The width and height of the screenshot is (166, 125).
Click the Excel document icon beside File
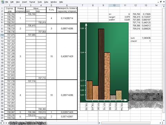click(2, 2)
